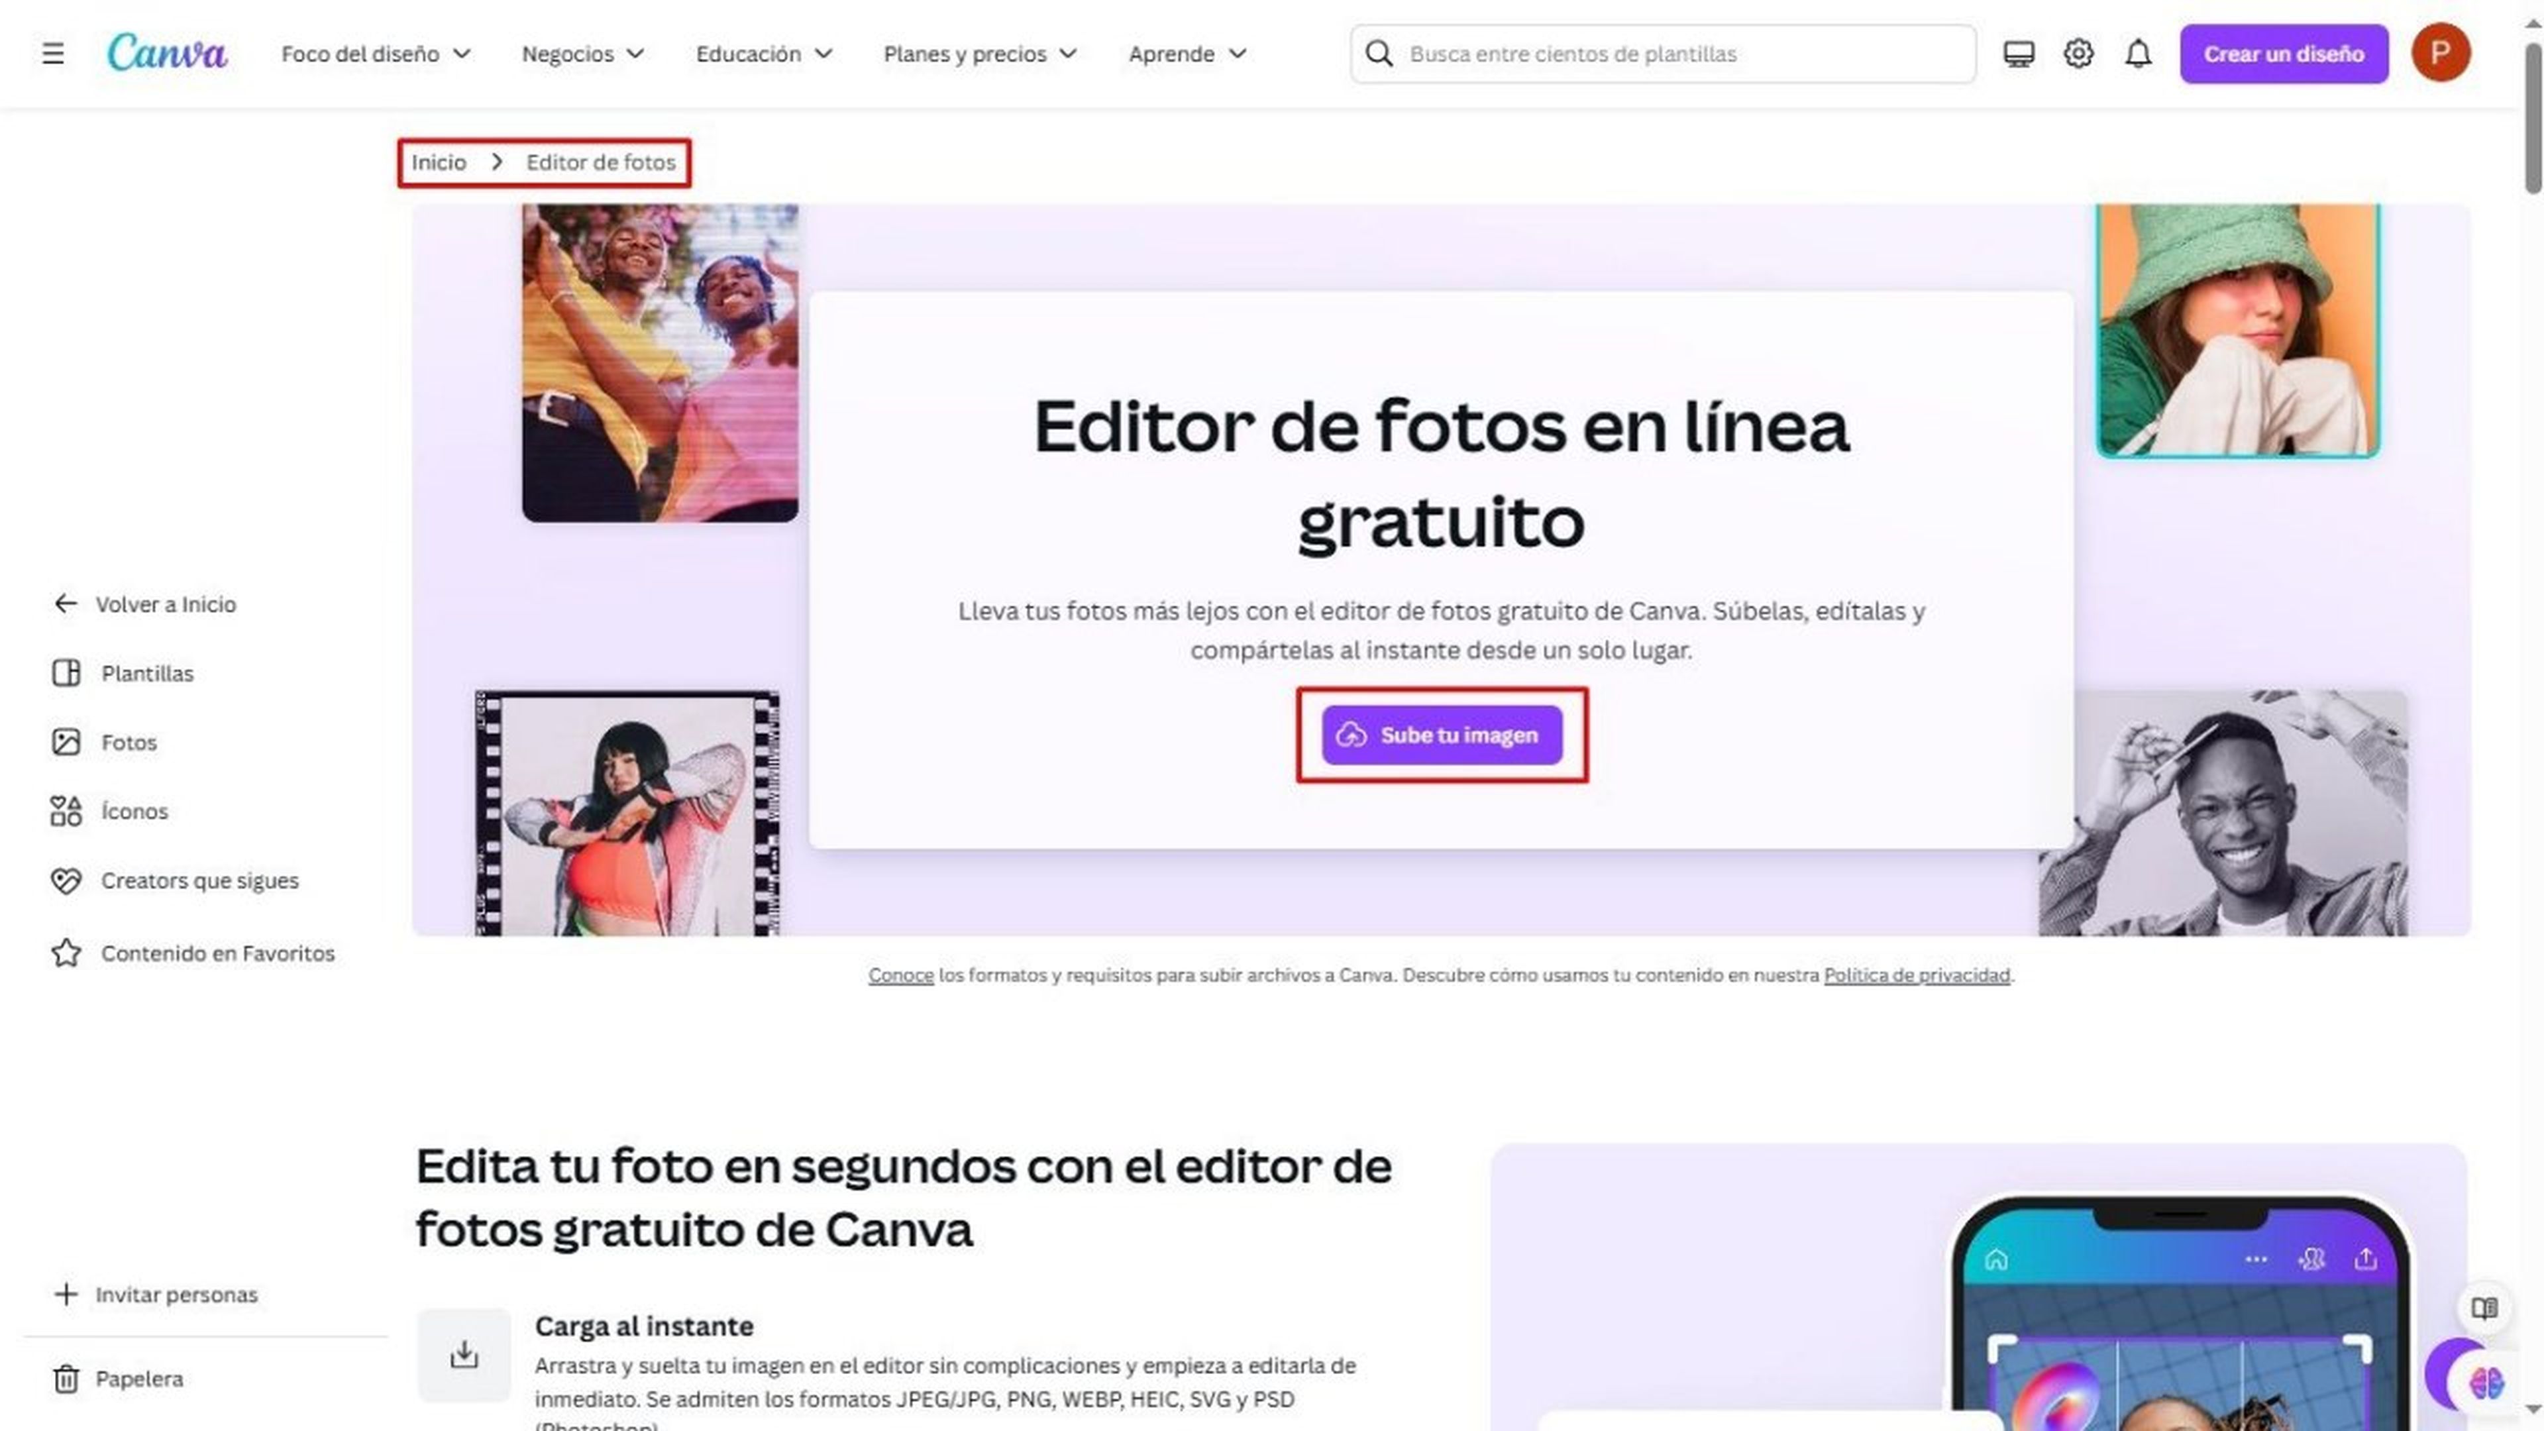Select Íconos in the sidebar
2544x1431 pixels.
(x=134, y=811)
